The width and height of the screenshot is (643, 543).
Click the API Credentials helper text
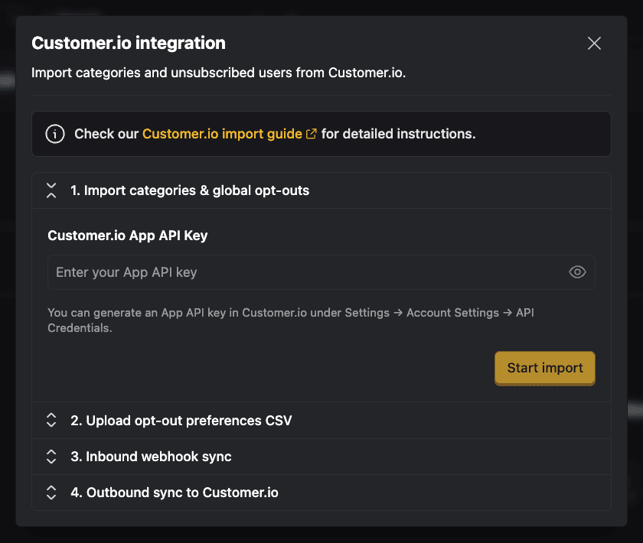[291, 320]
